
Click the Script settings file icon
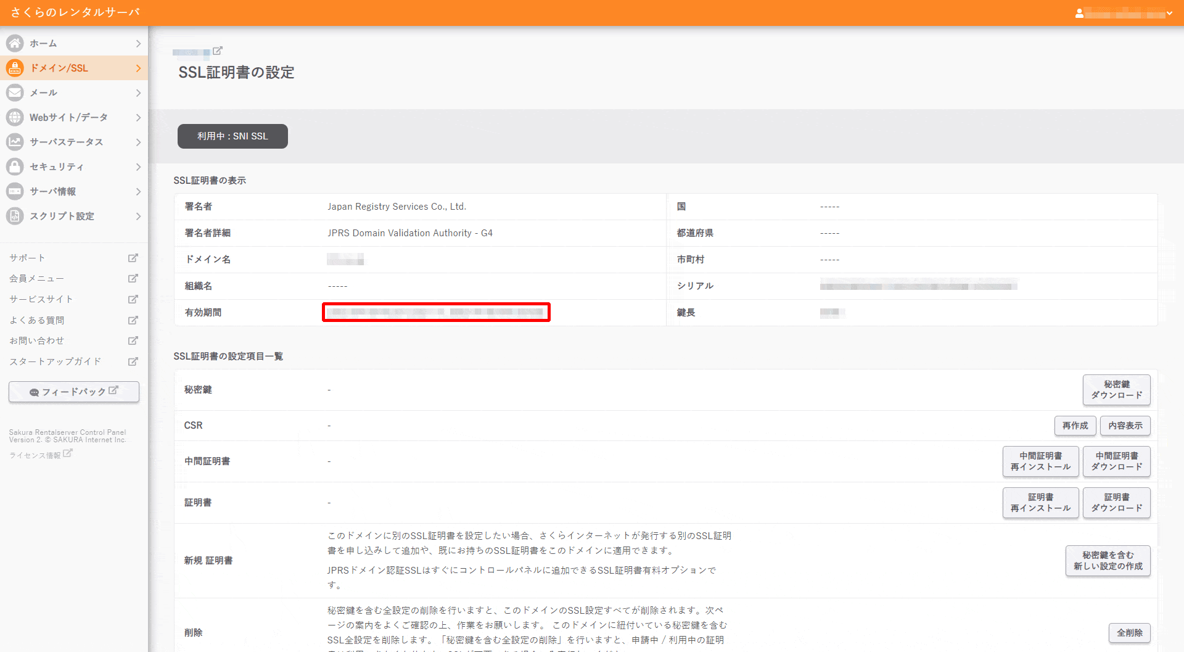[x=15, y=216]
